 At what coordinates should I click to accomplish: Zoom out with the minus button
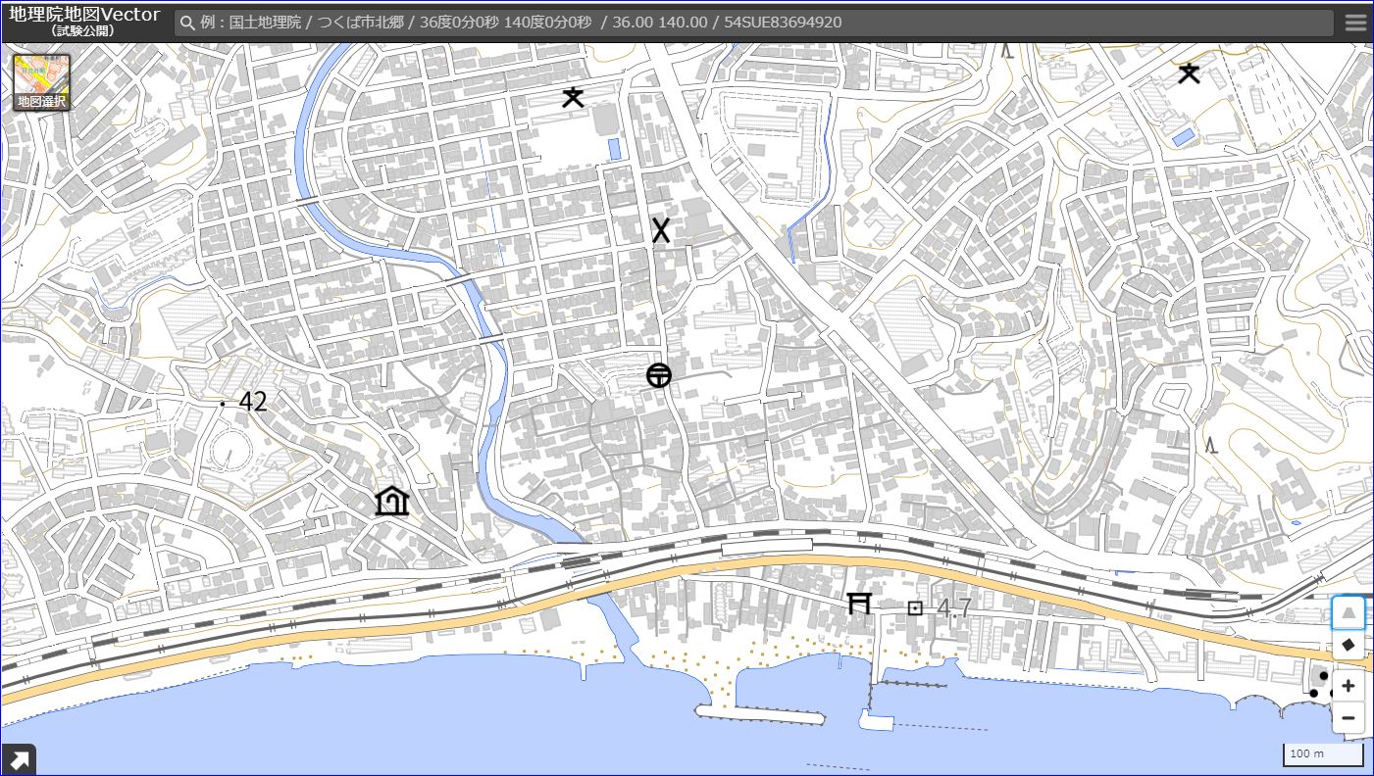[1349, 718]
